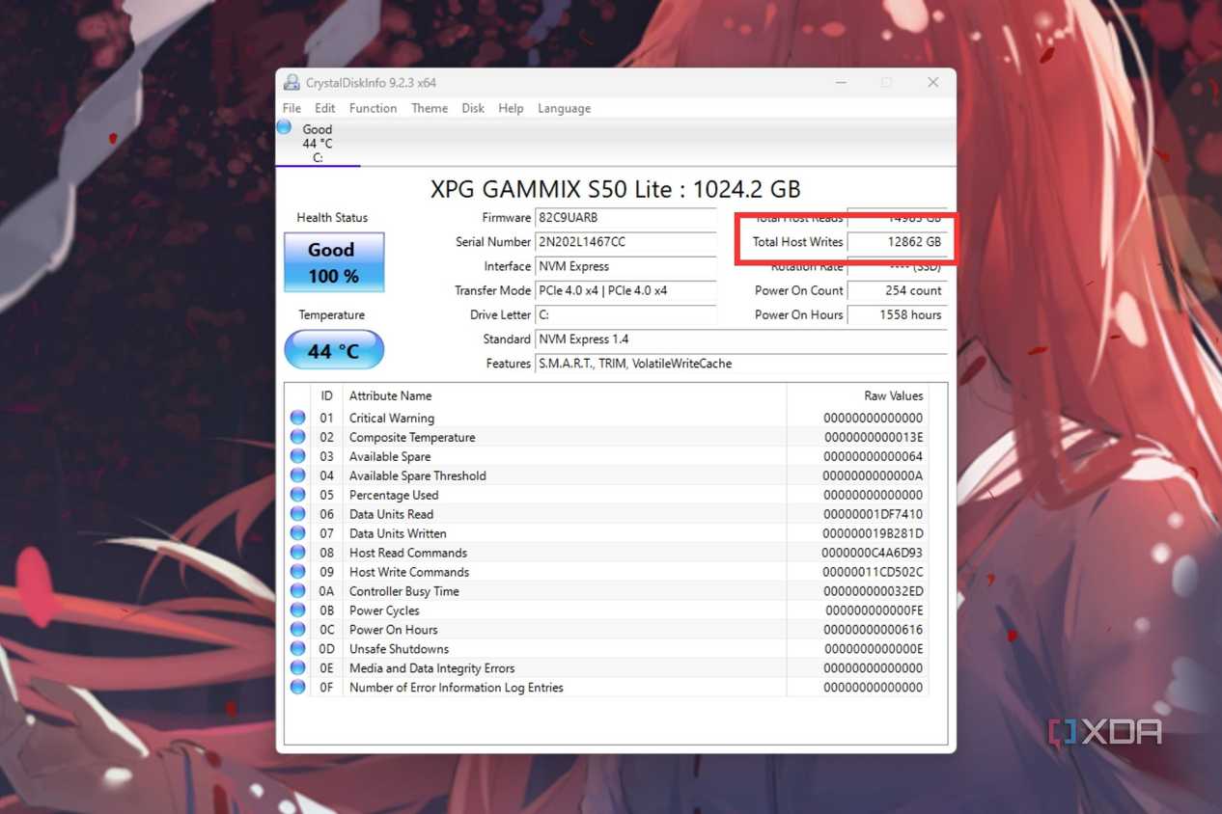Open the Edit menu

click(325, 108)
